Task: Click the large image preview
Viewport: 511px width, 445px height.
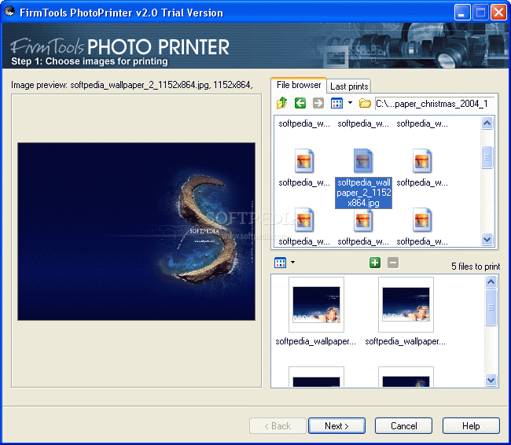Action: (136, 231)
